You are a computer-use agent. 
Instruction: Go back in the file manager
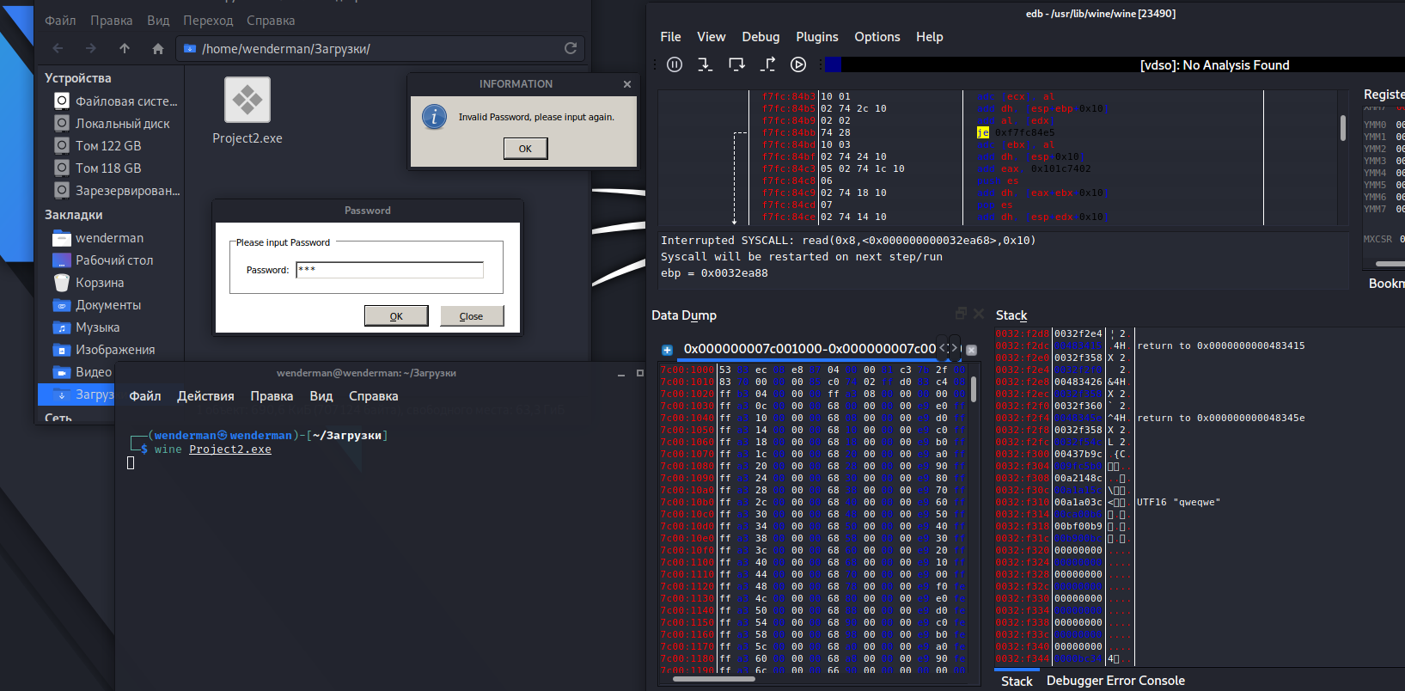coord(58,49)
